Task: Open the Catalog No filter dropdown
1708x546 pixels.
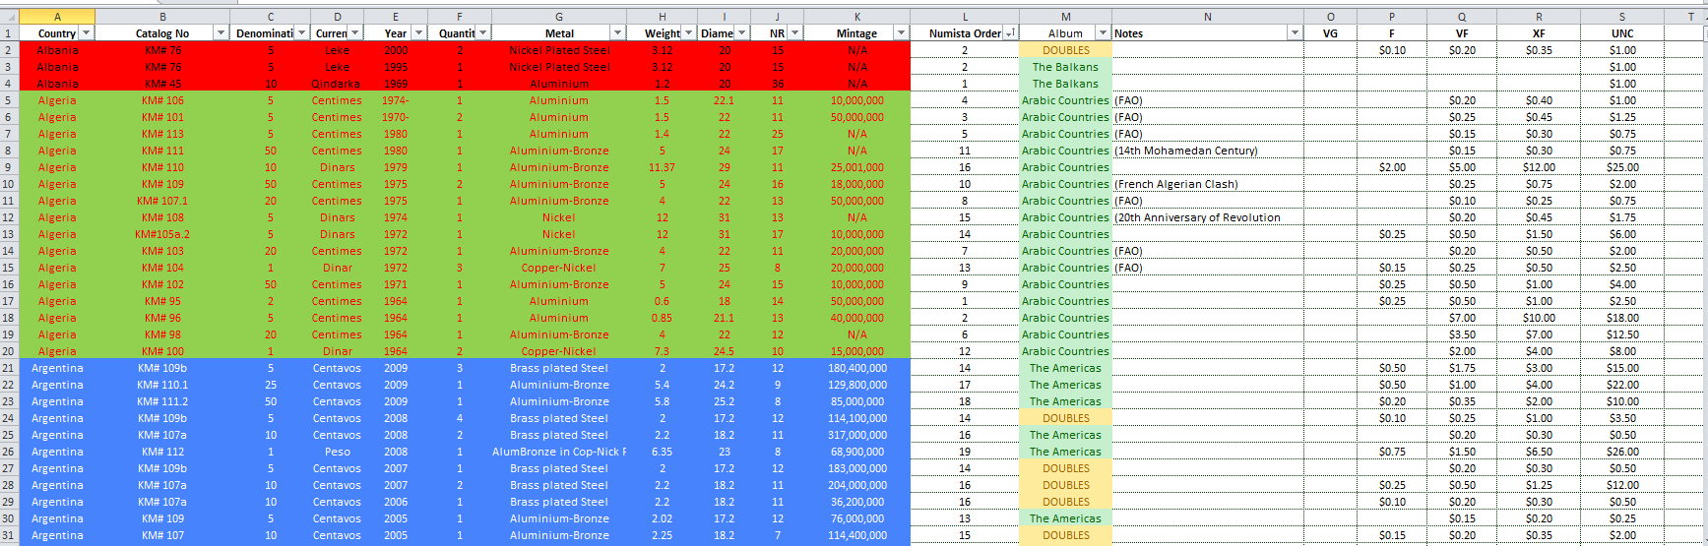Action: (x=221, y=33)
